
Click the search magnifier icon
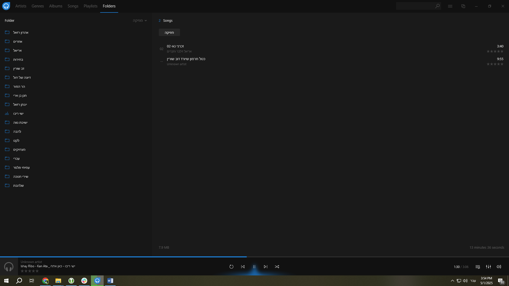coord(437,6)
